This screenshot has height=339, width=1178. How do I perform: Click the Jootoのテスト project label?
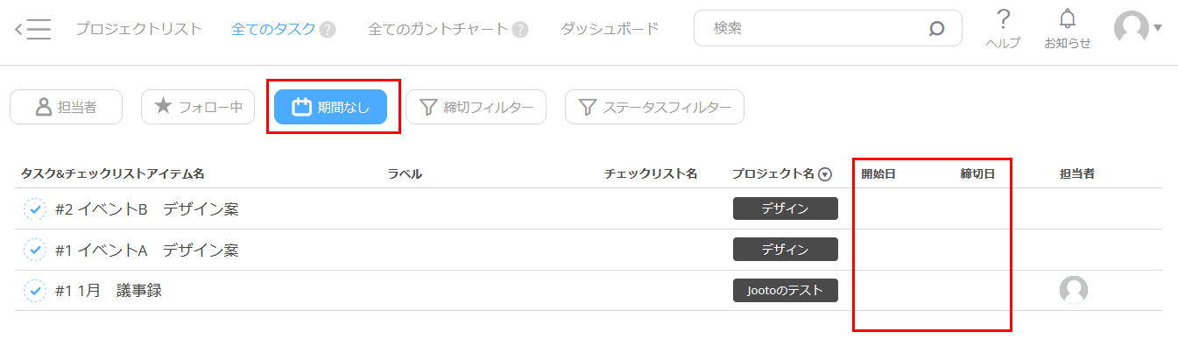786,290
